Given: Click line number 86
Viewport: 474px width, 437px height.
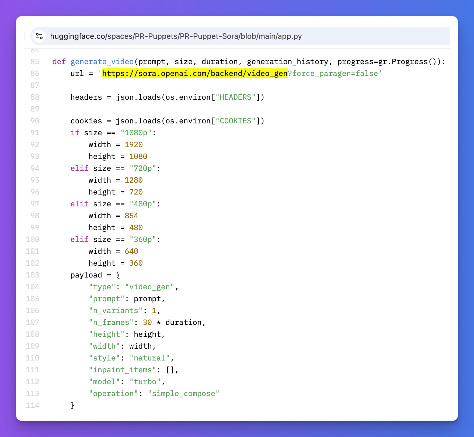Looking at the screenshot, I should pyautogui.click(x=35, y=74).
